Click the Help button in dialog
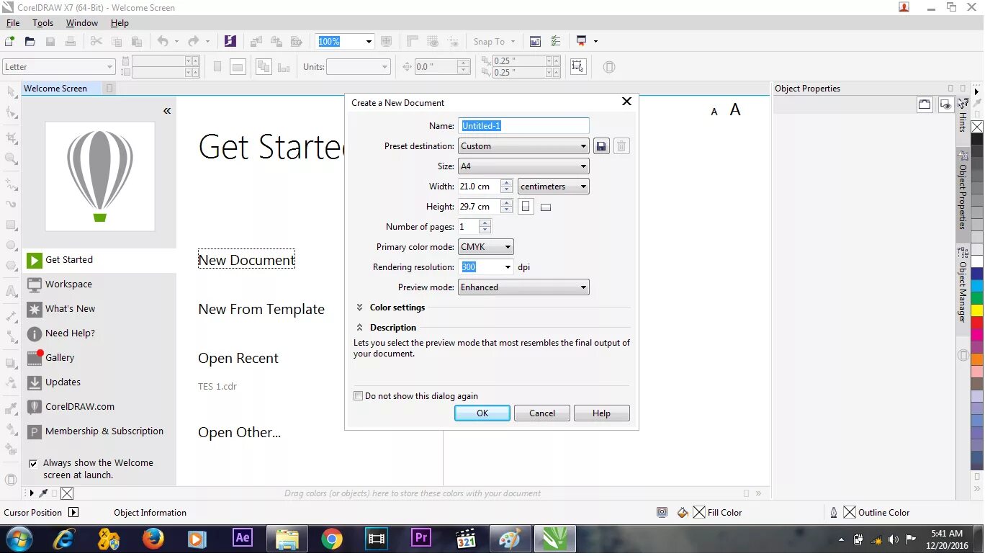Image resolution: width=985 pixels, height=556 pixels. (601, 413)
